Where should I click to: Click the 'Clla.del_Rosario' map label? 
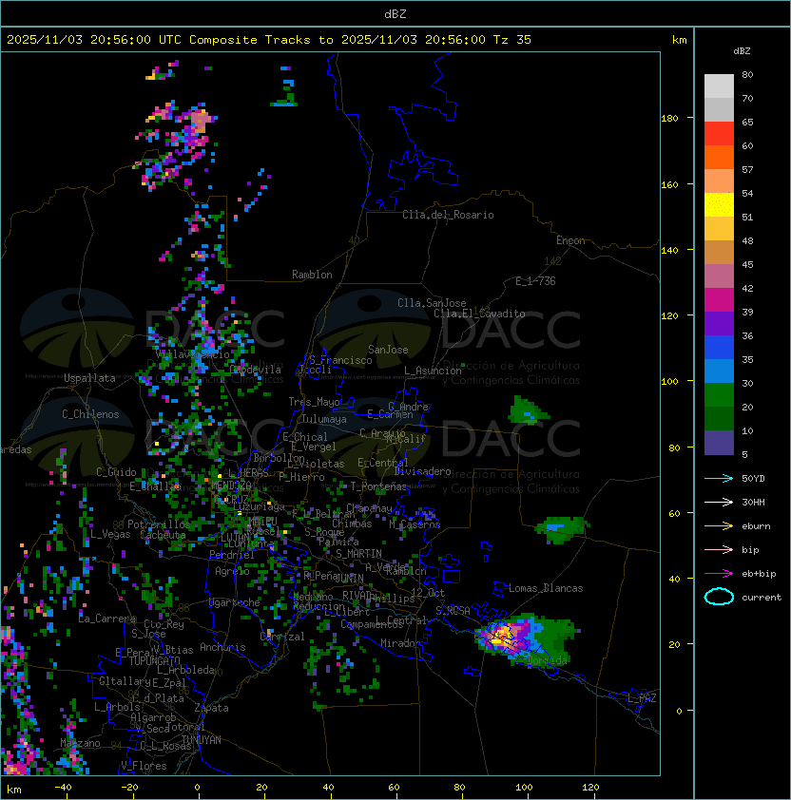coord(448,215)
